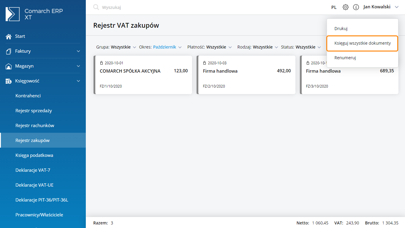Image resolution: width=405 pixels, height=228 pixels.
Task: Expand the Magazyn menu chevron
Action: (x=78, y=66)
